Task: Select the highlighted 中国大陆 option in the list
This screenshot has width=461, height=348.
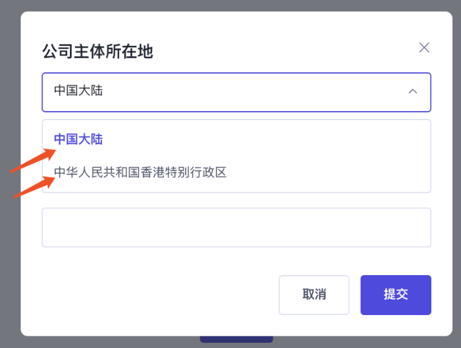Action: pyautogui.click(x=78, y=139)
